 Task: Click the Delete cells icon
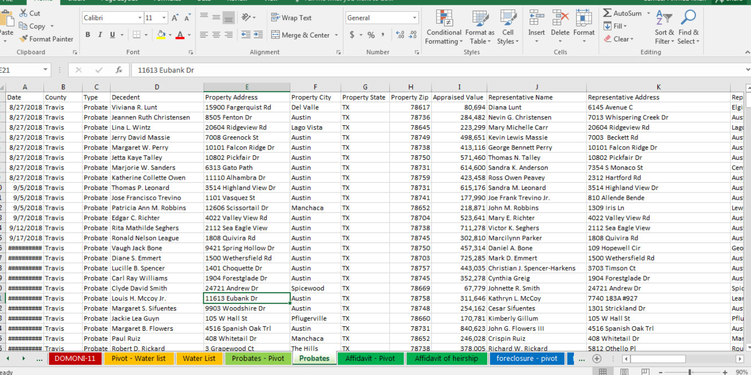pyautogui.click(x=560, y=19)
